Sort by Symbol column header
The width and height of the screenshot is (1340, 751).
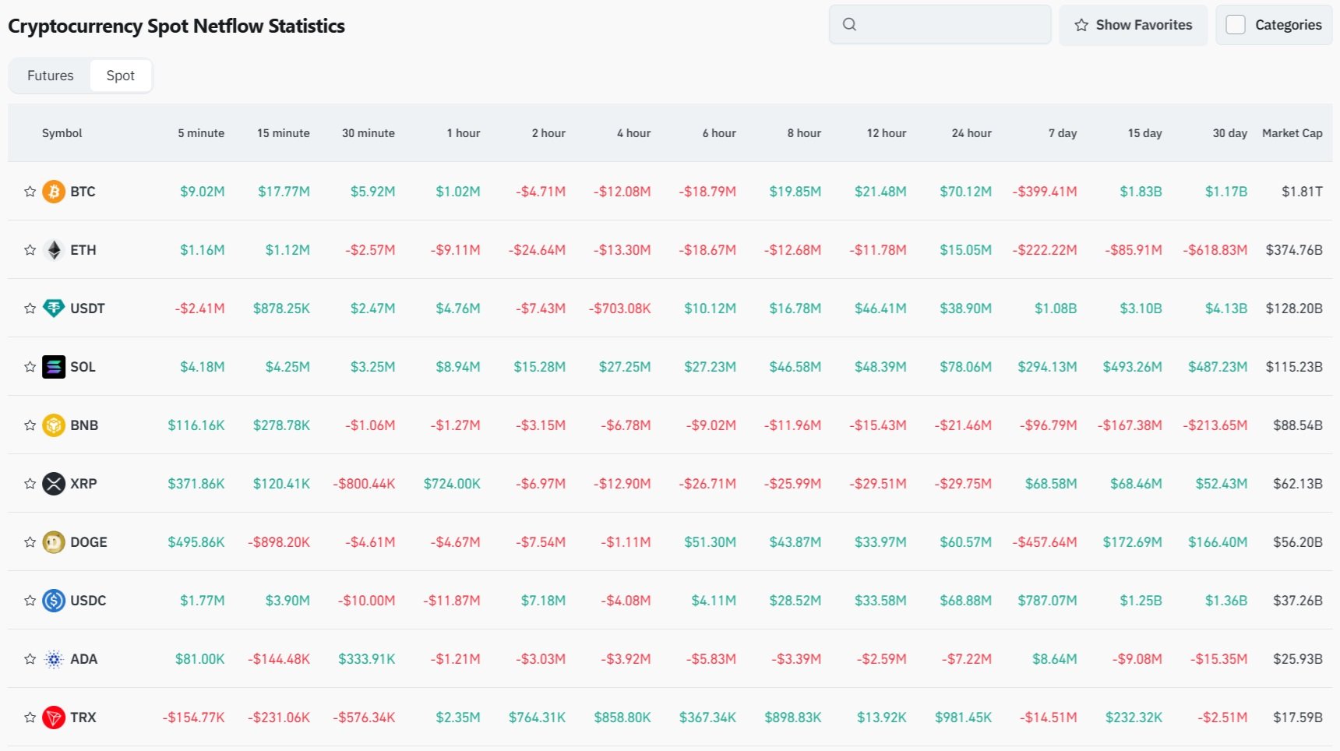[62, 133]
